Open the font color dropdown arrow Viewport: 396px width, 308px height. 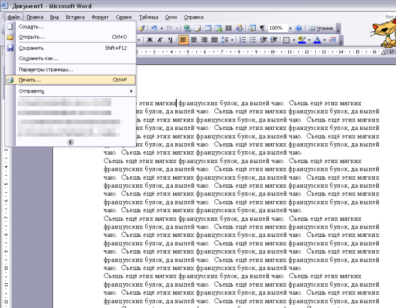[324, 40]
